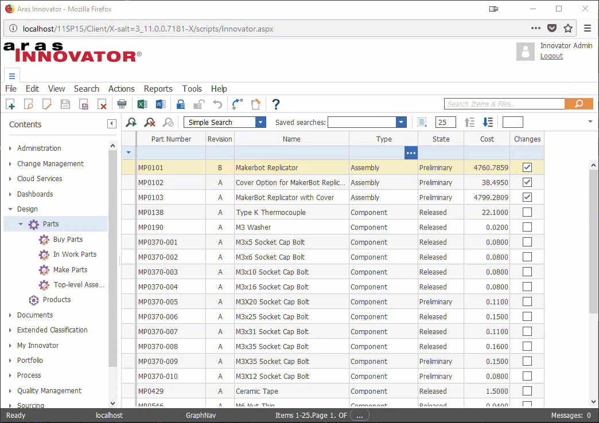Open the hamburger tab menu icon
This screenshot has width=599, height=423.
12,76
